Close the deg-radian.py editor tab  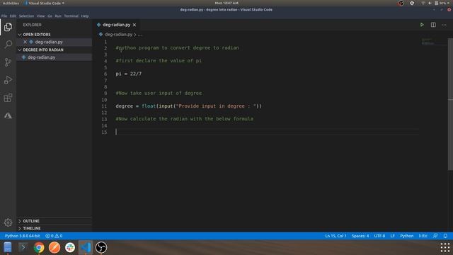pyautogui.click(x=134, y=25)
